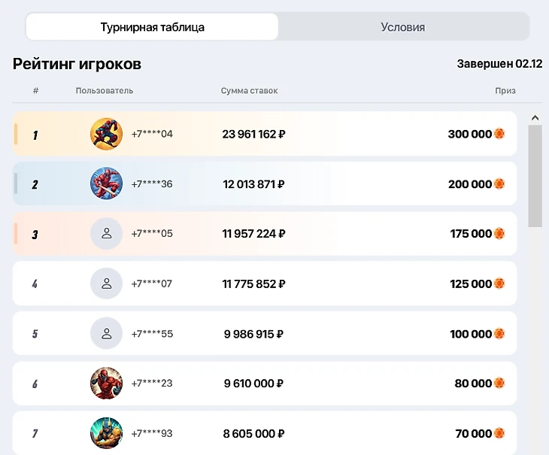This screenshot has width=549, height=455.
Task: Click the Wolverine avatar of +7****93
Action: pyautogui.click(x=107, y=433)
